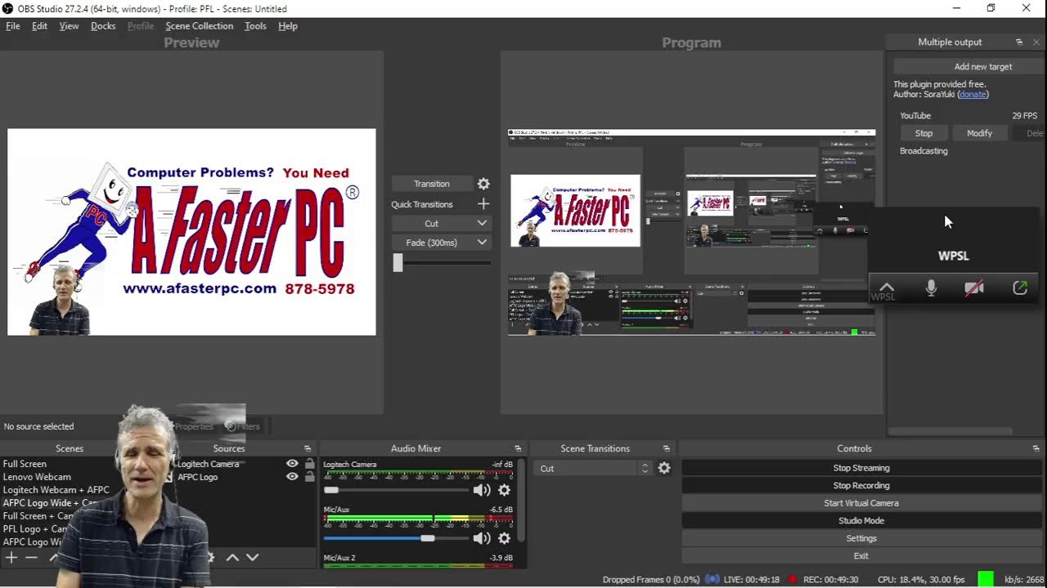Viewport: 1047px width, 588px height.
Task: Click the Exit button
Action: [861, 556]
